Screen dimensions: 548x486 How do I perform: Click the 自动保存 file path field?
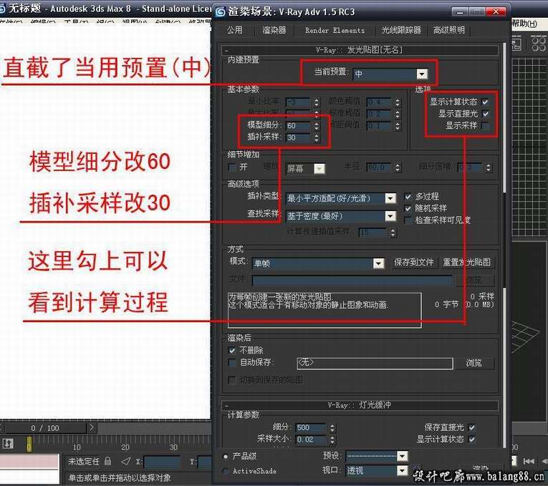[375, 363]
